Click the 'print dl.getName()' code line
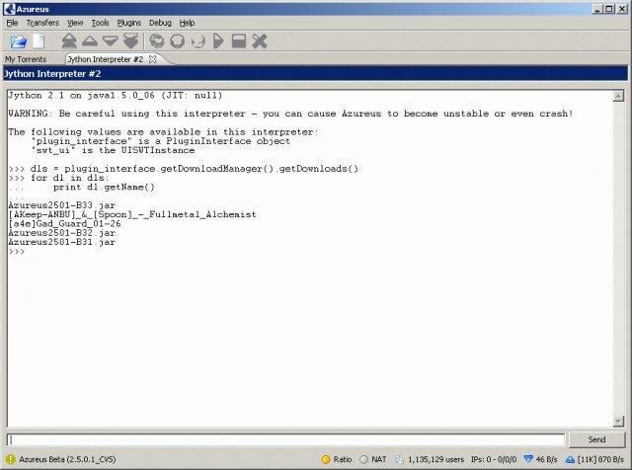The height and width of the screenshot is (470, 632). point(104,187)
